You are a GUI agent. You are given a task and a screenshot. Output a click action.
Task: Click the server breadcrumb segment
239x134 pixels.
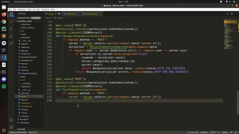[x=48, y=18]
